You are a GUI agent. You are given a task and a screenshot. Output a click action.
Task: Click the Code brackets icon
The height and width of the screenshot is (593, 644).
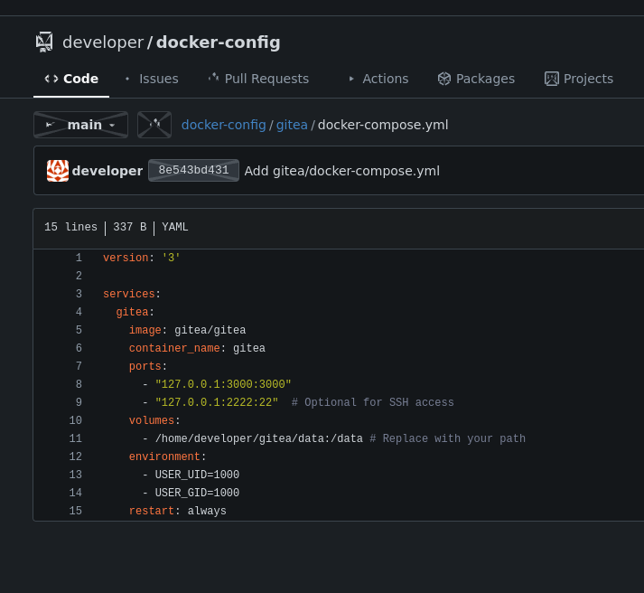pyautogui.click(x=51, y=79)
